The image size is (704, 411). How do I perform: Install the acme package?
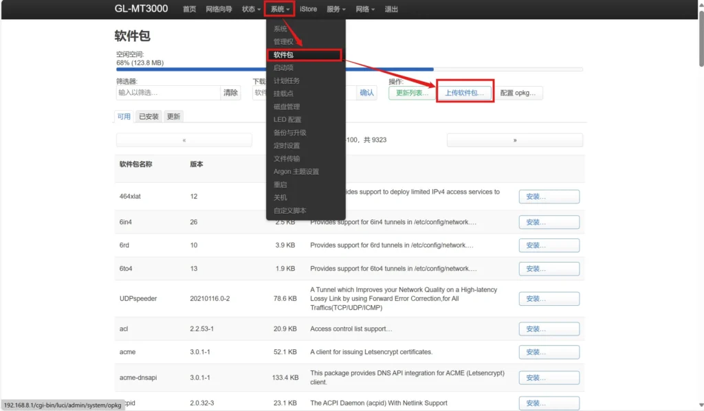(549, 352)
